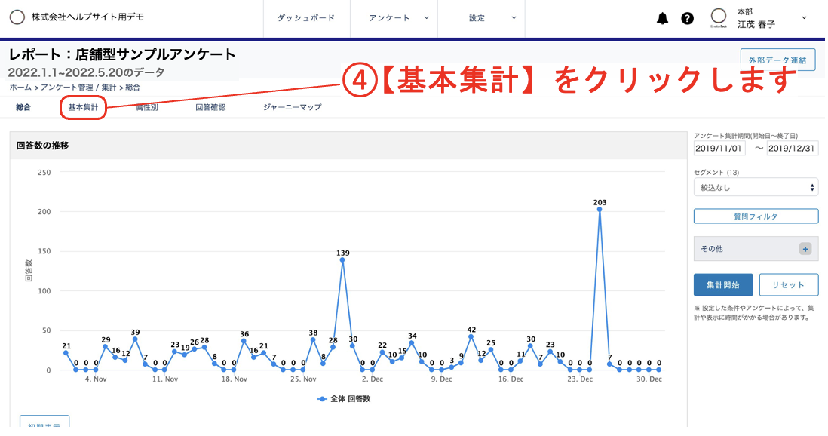Switch to the 属性別 tab

(146, 108)
